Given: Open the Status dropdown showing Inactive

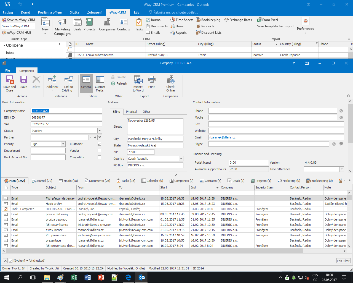Looking at the screenshot, I should pyautogui.click(x=100, y=130).
